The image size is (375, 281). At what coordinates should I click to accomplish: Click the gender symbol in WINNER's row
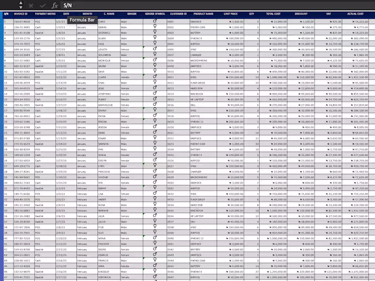[155, 209]
